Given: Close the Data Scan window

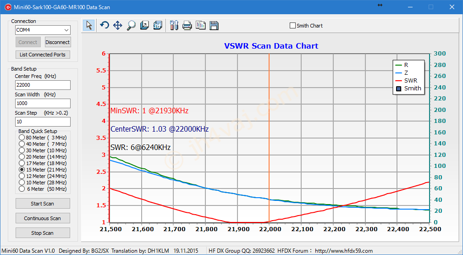Looking at the screenshot, I should pos(452,7).
